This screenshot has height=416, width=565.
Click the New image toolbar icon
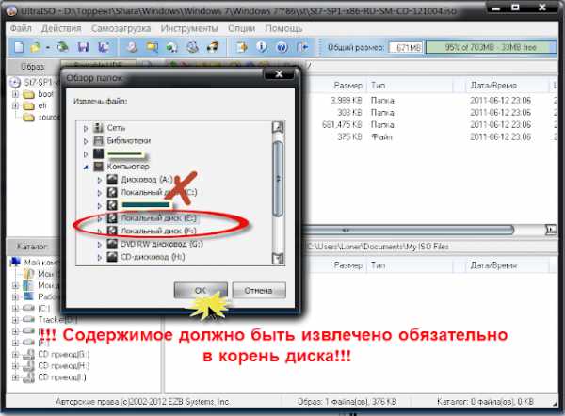pyautogui.click(x=19, y=47)
